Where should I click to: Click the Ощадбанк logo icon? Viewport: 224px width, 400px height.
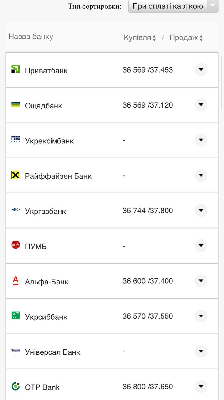point(16,105)
